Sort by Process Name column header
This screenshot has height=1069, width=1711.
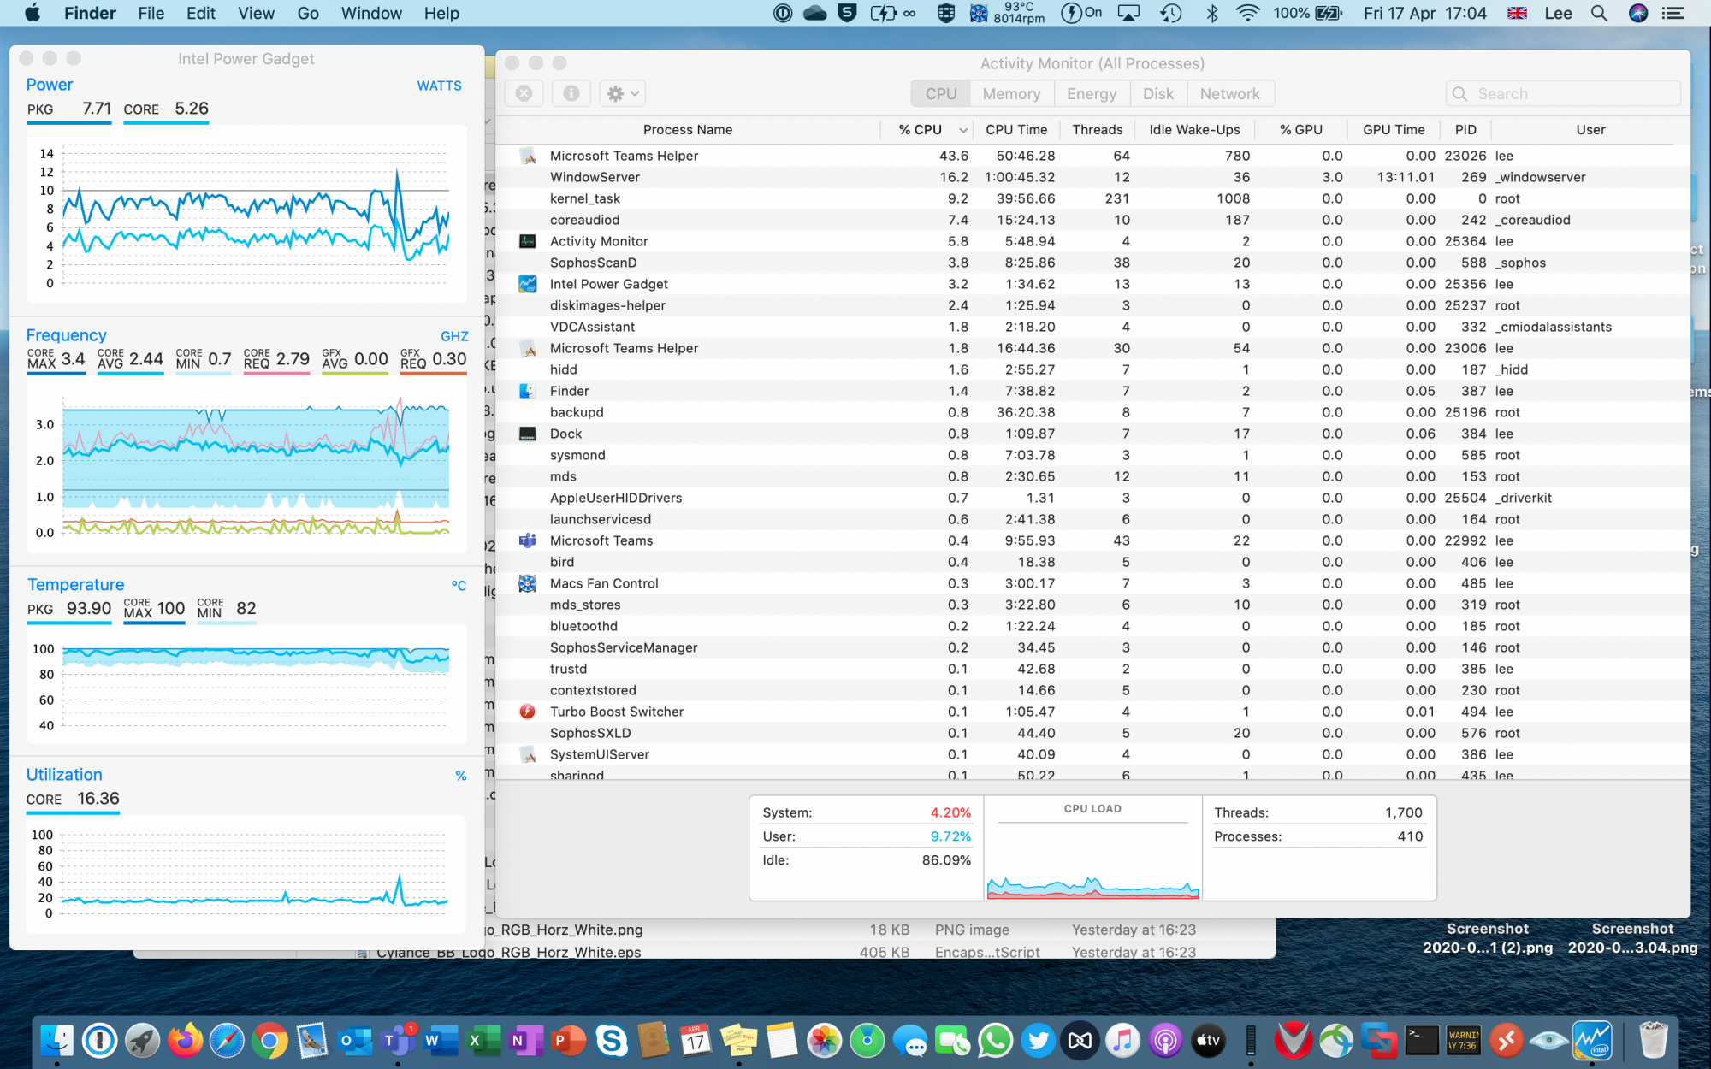688,130
